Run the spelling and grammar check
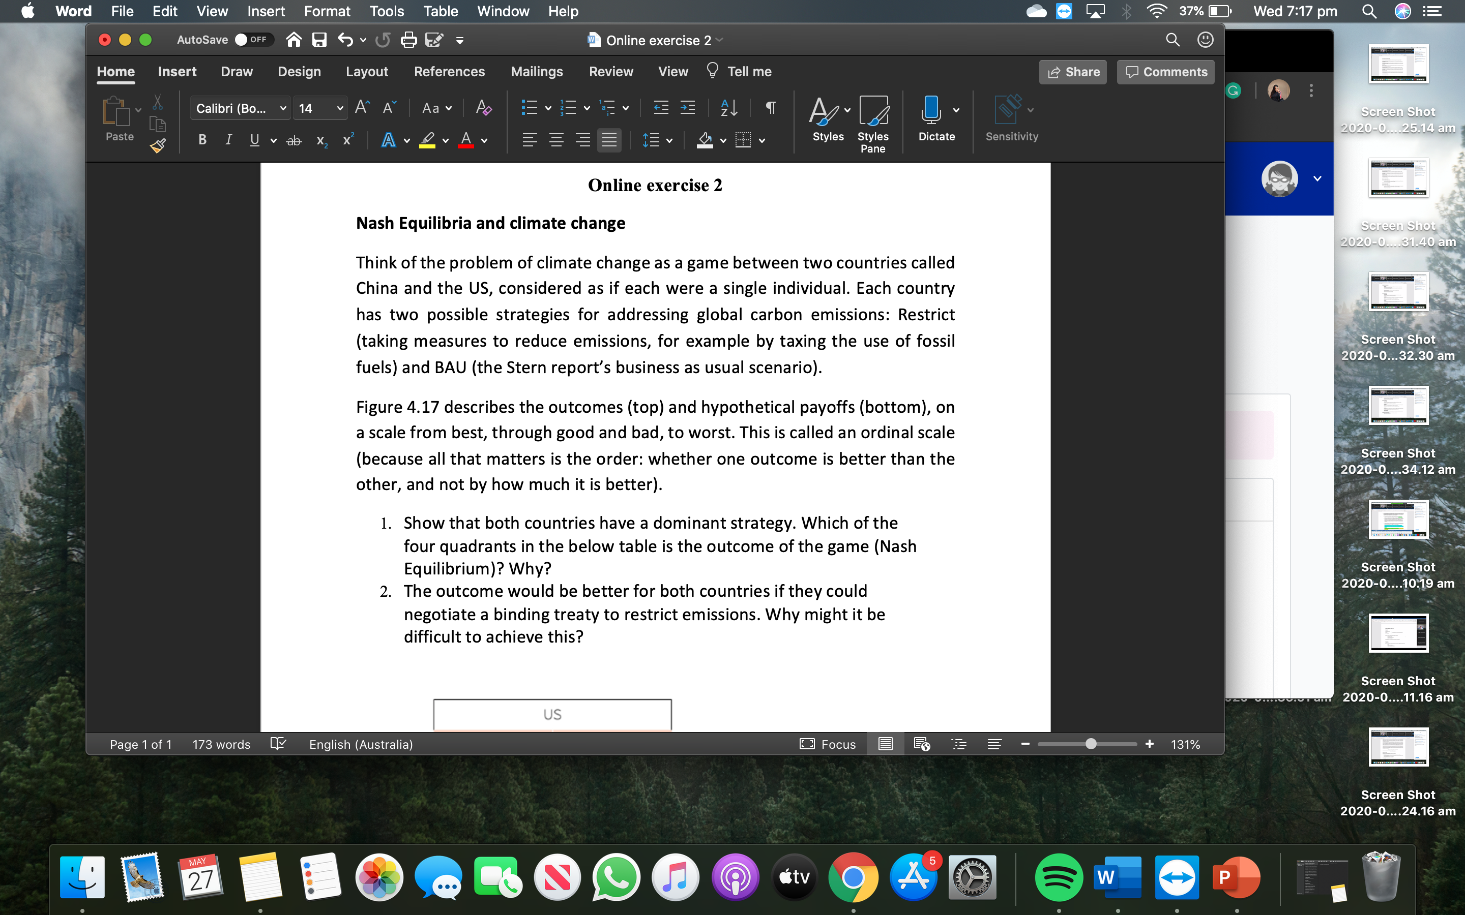Screen dimensions: 1465x915 [x=278, y=744]
